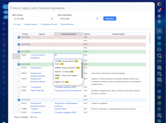The height and width of the screenshot is (123, 166).
Task: Open task Делаем бэкап
Action: [x=61, y=109]
